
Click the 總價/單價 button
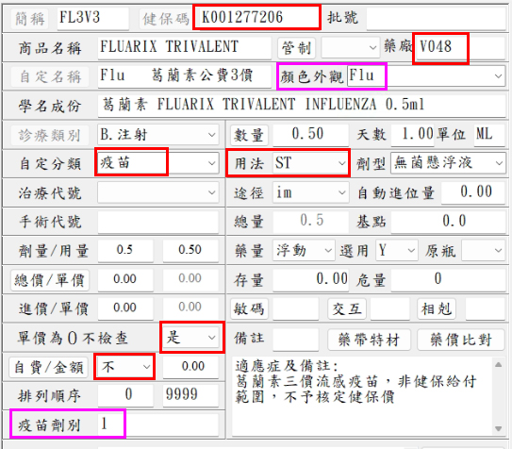coord(50,280)
